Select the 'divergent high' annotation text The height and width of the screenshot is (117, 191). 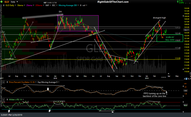pos(159,18)
